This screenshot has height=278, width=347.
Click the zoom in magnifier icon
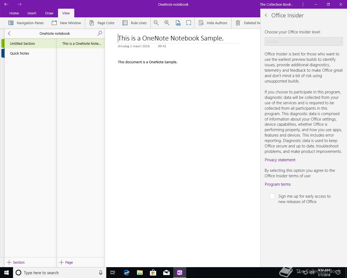click(167, 23)
